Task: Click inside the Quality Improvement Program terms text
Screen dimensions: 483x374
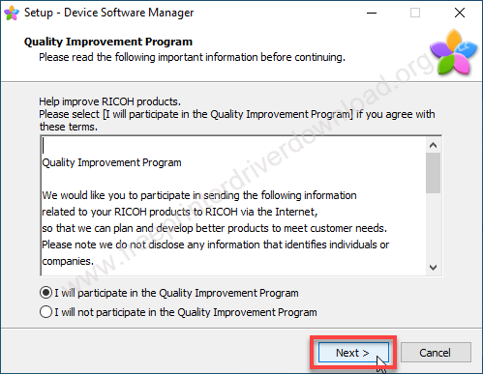Action: [x=233, y=206]
